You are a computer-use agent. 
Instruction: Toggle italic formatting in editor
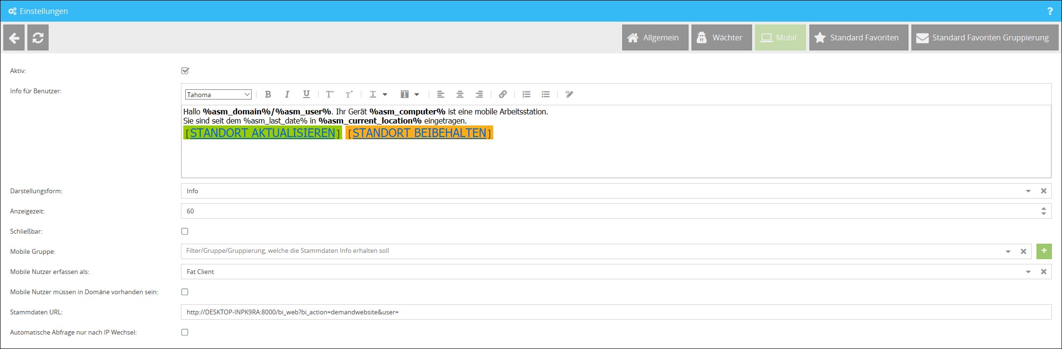(x=287, y=94)
